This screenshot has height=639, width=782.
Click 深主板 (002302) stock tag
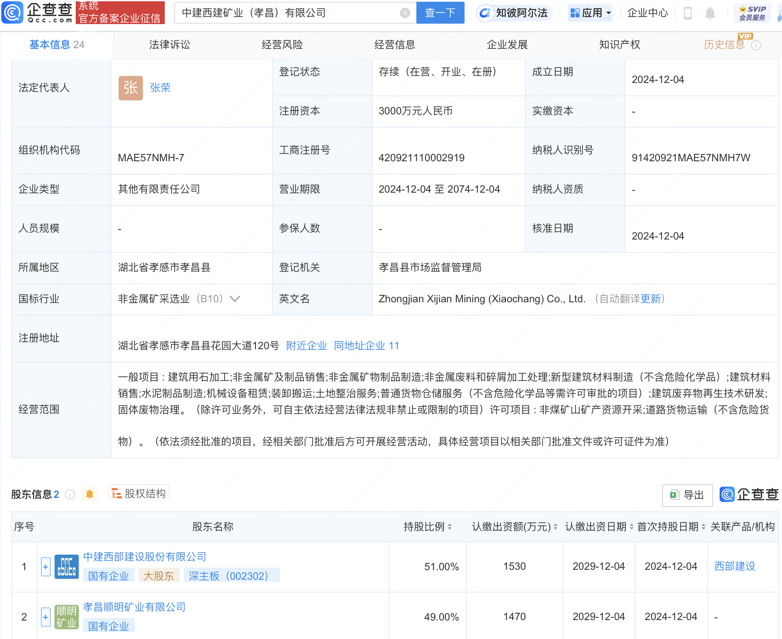(231, 576)
